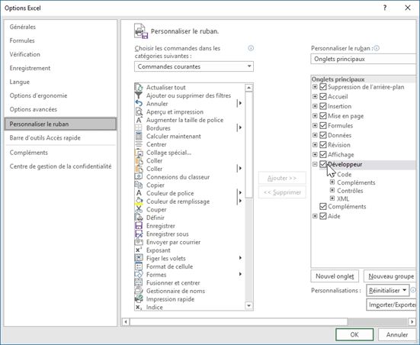Screen dimensions: 420x345
Task: Click the Envoyer par courrier envelope icon
Action: [x=139, y=242]
